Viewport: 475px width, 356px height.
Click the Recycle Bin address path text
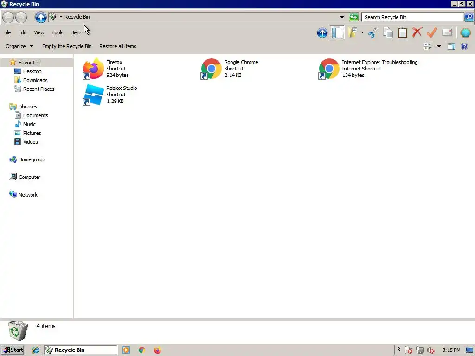coord(77,17)
